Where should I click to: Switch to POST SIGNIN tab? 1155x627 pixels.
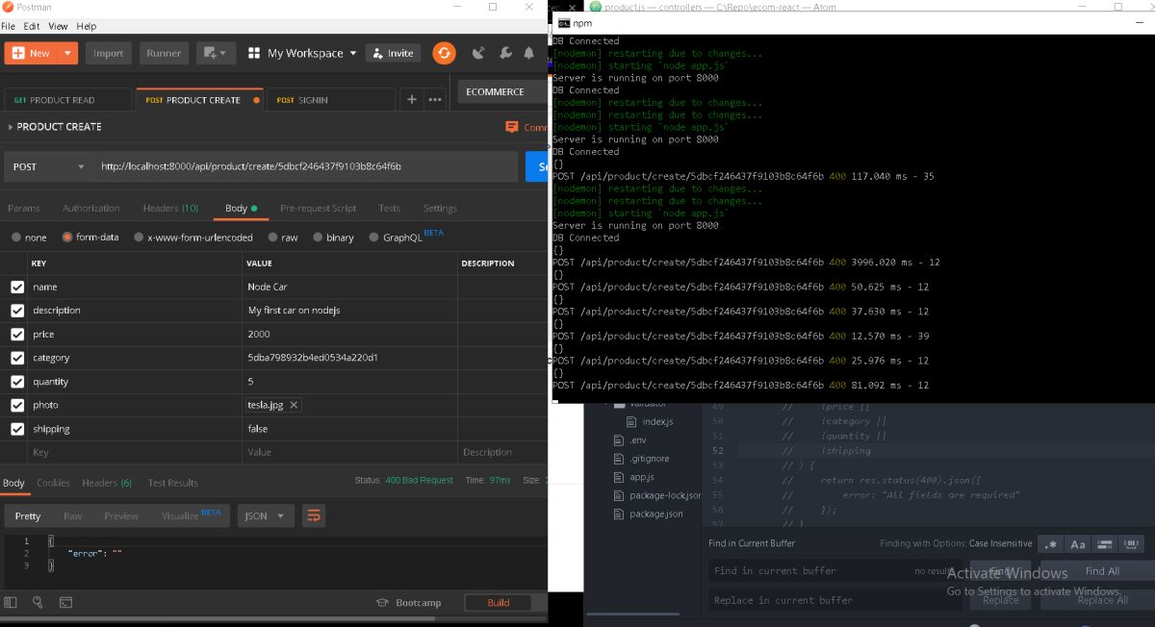(x=329, y=100)
